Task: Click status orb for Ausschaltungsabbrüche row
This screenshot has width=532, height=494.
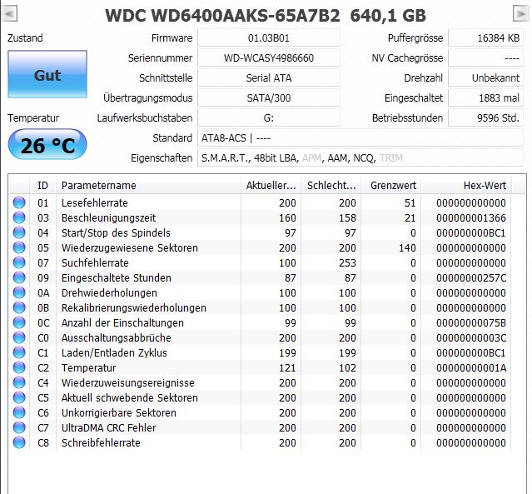Action: 19,337
